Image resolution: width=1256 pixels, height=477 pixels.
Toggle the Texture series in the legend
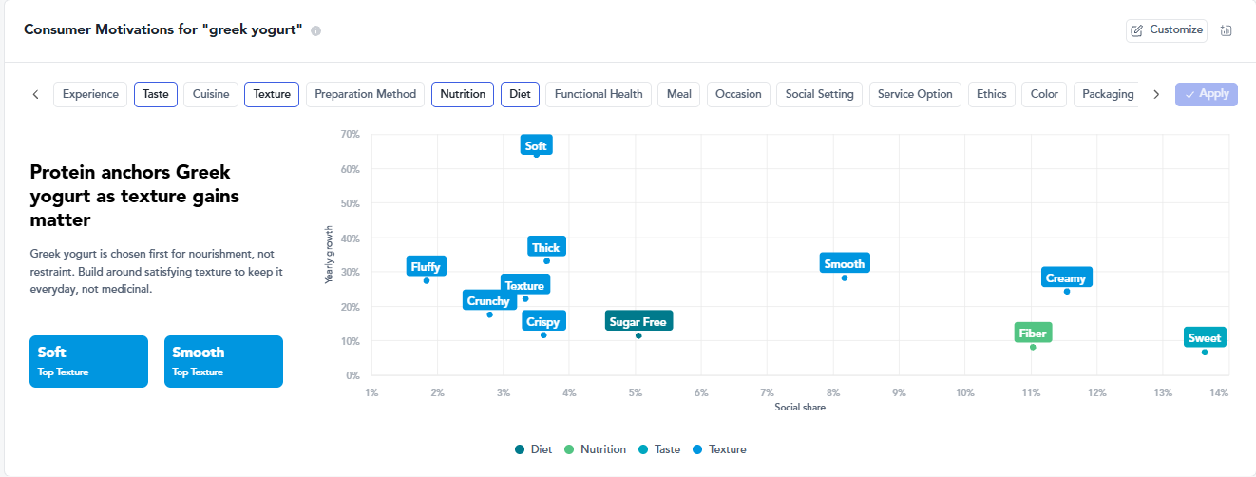pos(719,449)
